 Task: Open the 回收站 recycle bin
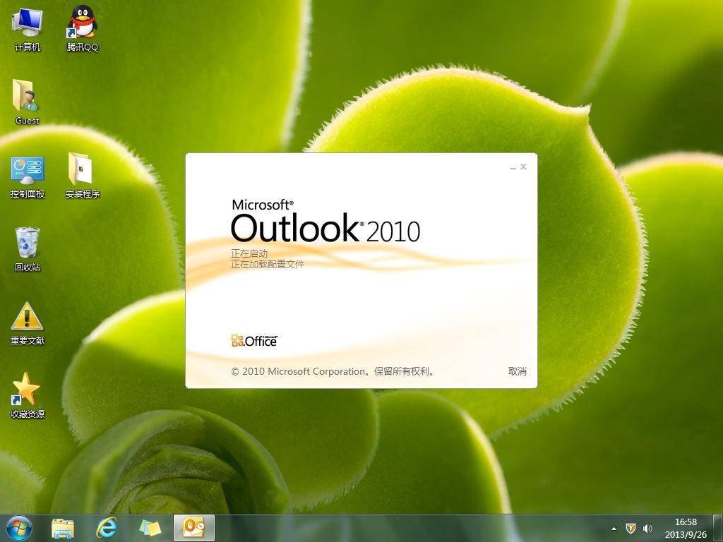click(28, 249)
